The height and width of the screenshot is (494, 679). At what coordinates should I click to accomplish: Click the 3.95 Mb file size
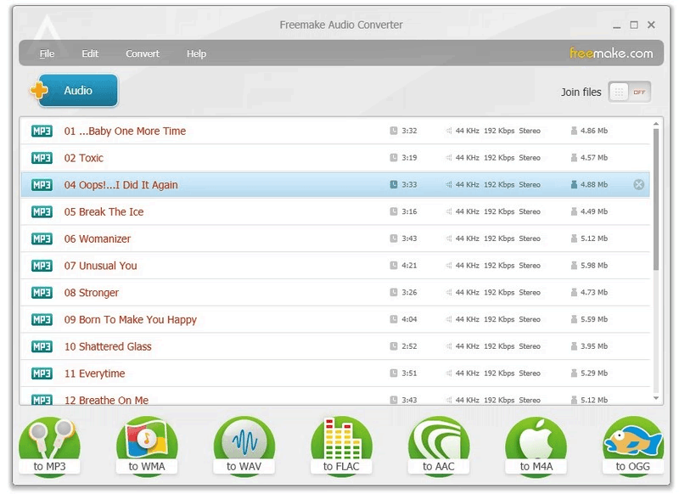tap(594, 346)
